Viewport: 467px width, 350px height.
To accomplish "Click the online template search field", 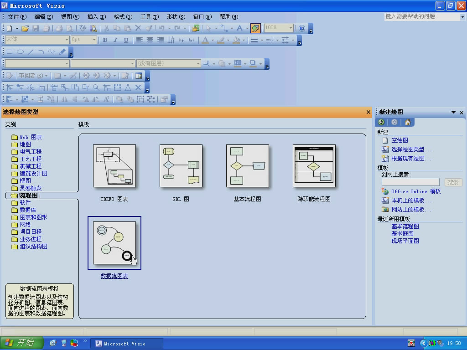I will coord(410,182).
